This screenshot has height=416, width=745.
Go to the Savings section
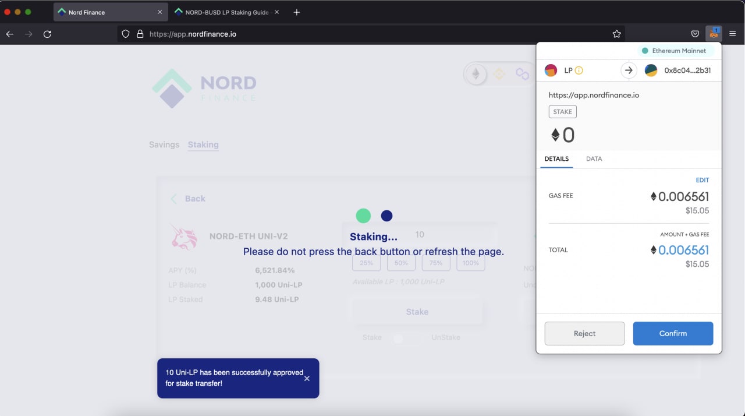pyautogui.click(x=164, y=144)
